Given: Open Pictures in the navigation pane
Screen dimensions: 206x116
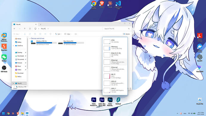Looking at the screenshot, I should (x=19, y=63).
